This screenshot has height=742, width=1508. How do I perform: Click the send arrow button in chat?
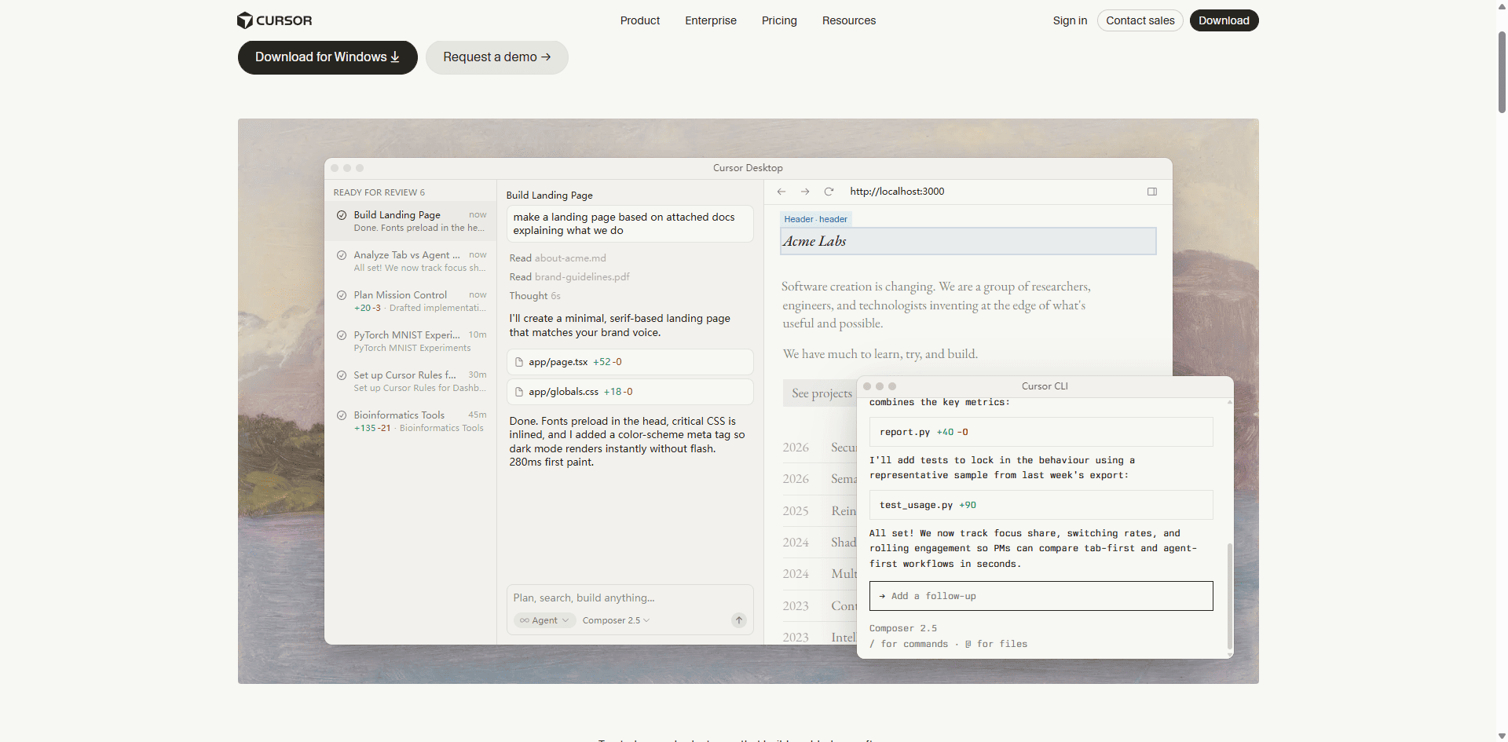[x=739, y=620]
